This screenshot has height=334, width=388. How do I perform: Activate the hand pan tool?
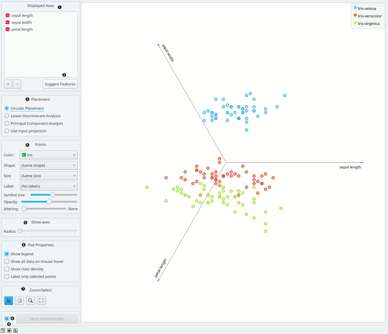tap(19, 300)
